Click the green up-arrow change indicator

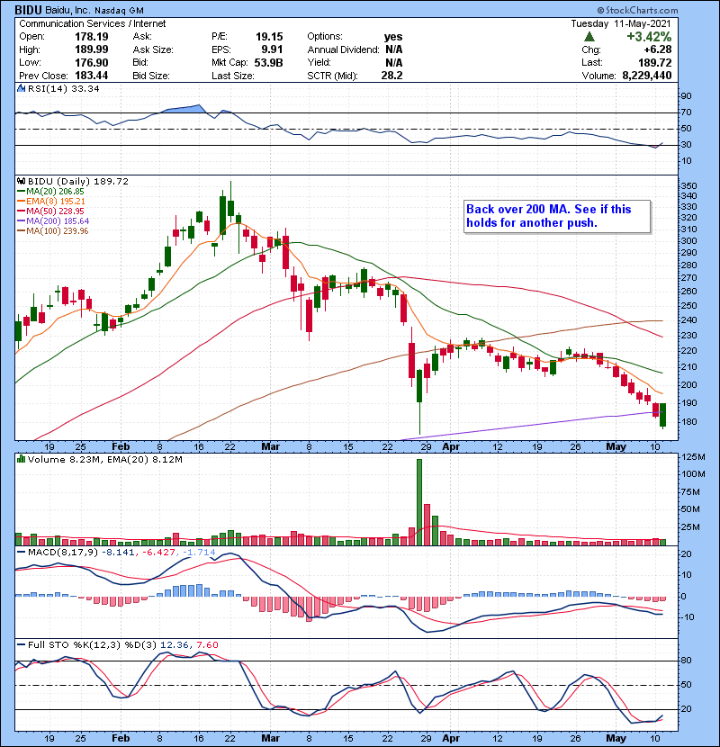[589, 37]
